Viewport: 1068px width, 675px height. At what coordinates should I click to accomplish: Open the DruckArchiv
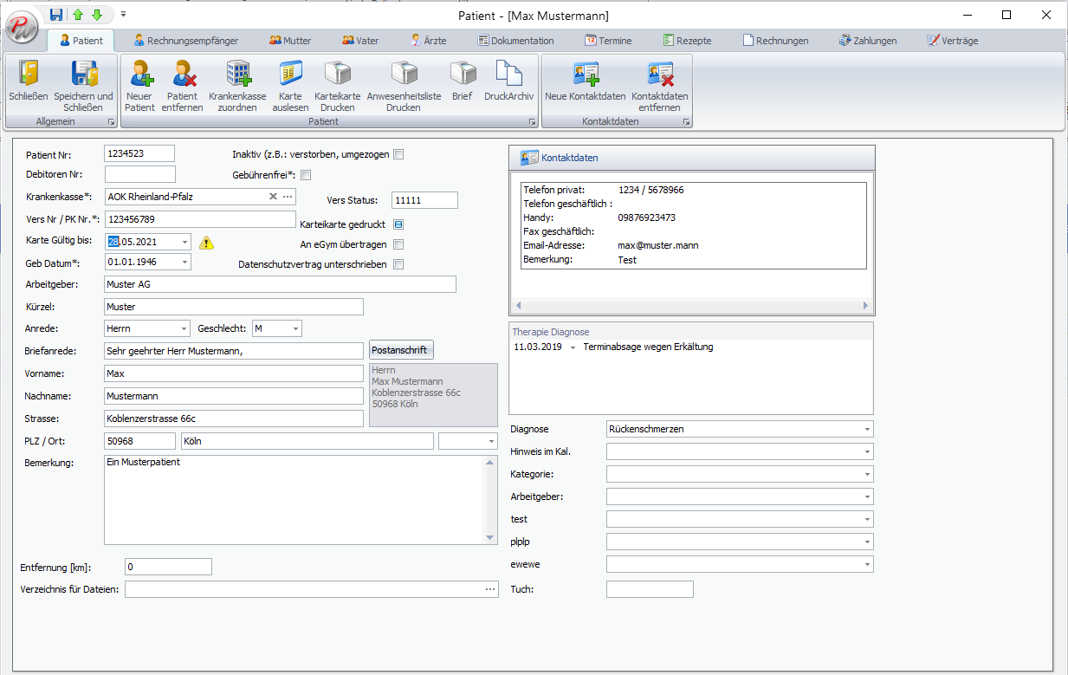[509, 84]
